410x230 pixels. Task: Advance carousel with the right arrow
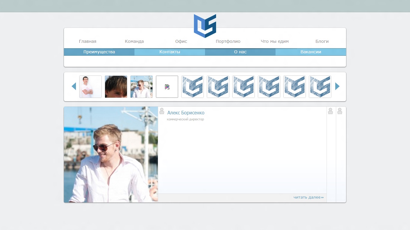[x=337, y=86]
